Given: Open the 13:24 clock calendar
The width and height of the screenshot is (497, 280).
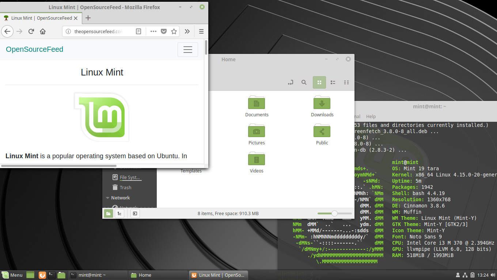Looking at the screenshot, I should tap(483, 275).
